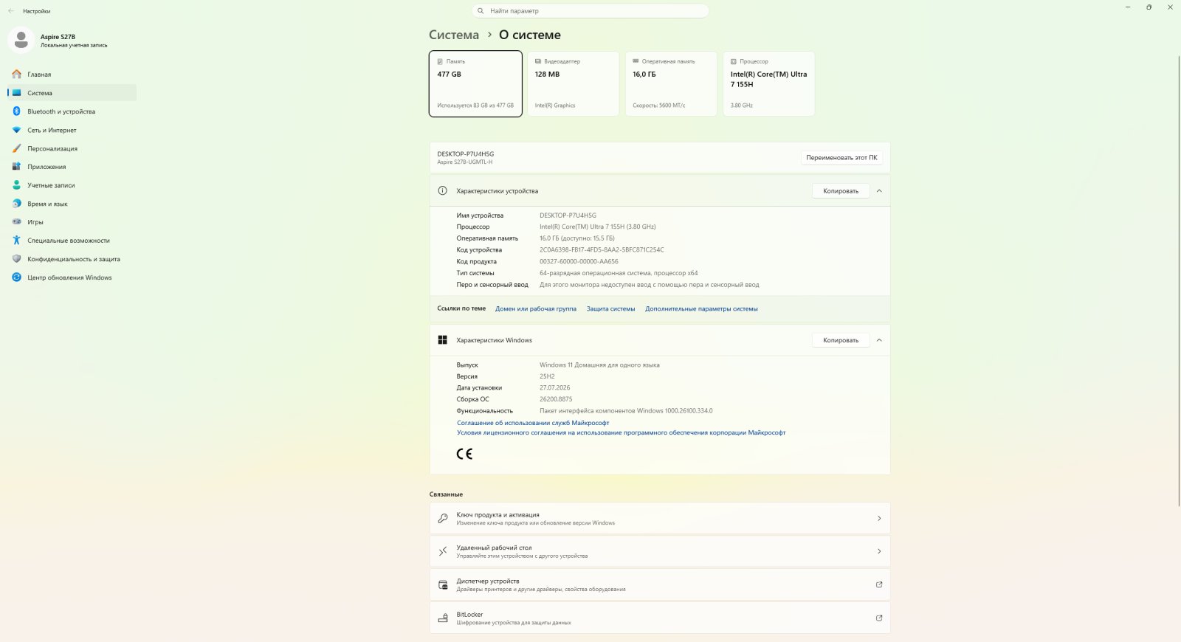Click the Найти параметр search field

(x=590, y=11)
